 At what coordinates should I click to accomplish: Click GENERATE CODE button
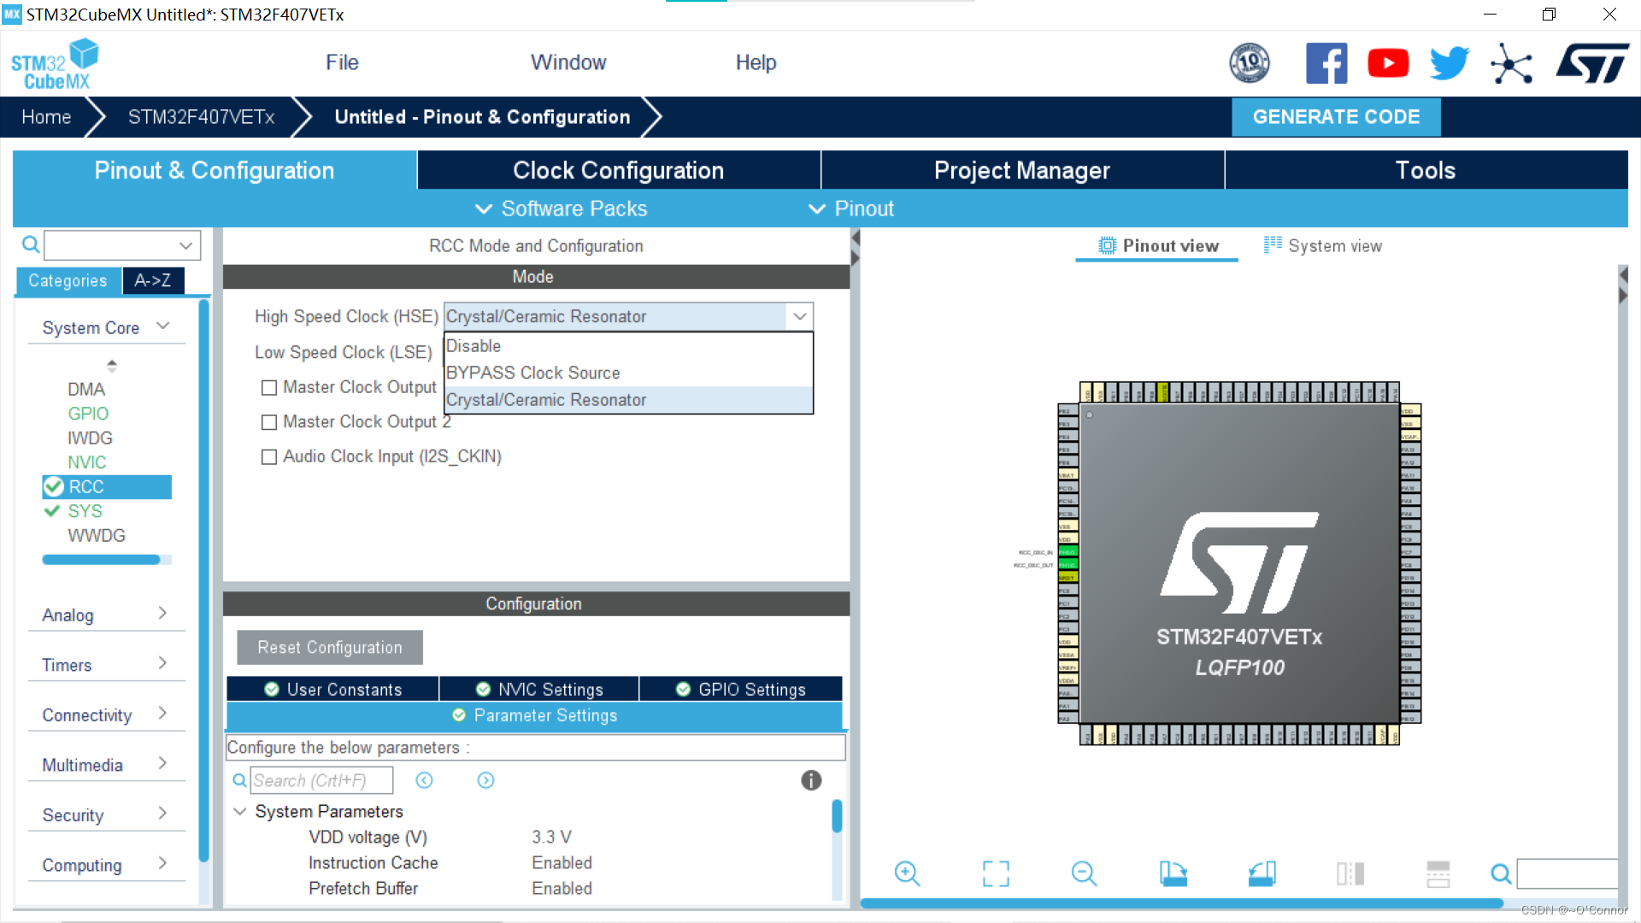click(x=1336, y=117)
